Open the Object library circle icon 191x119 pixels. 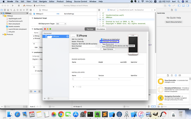176,75
